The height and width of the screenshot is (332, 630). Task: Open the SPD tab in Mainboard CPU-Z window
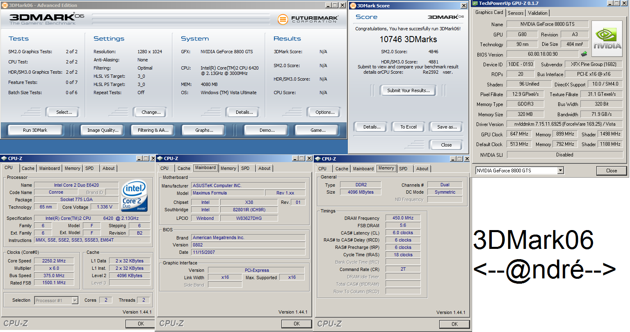click(x=245, y=168)
